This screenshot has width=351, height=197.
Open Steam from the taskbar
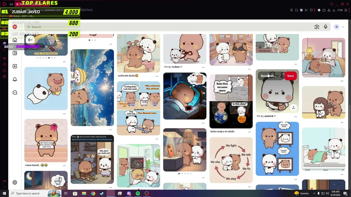[x=102, y=193]
